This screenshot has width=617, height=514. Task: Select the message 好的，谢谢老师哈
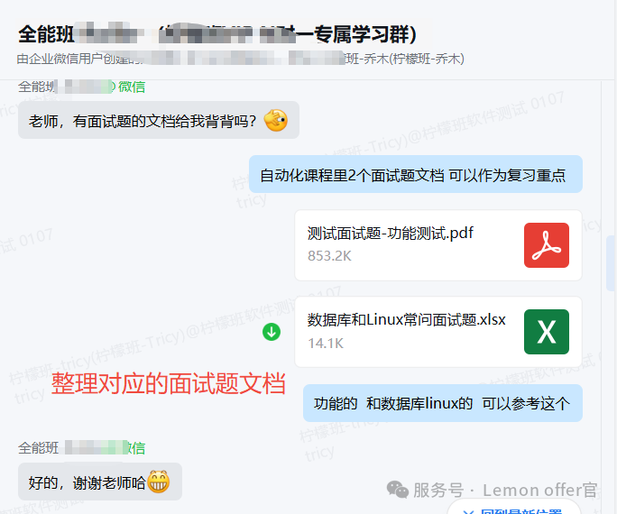click(x=100, y=482)
